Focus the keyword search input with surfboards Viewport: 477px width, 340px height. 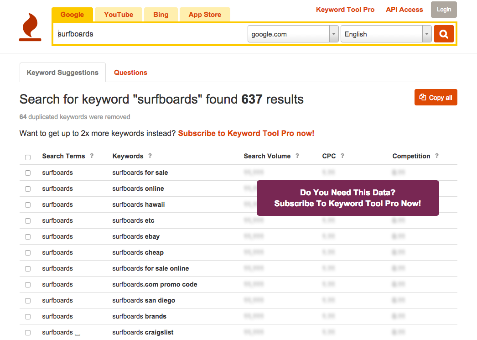pos(150,34)
